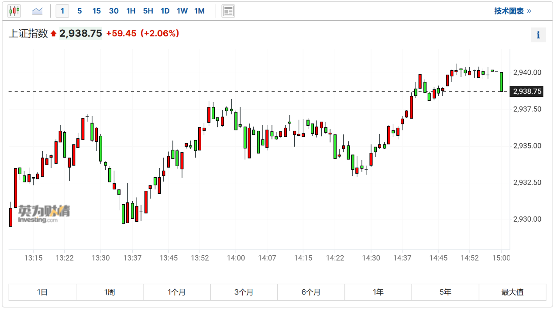Switch to the 1个月 range tab

click(177, 292)
